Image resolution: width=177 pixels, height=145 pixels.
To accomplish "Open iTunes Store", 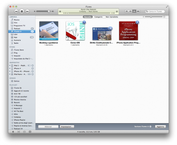I will coord(19,50).
